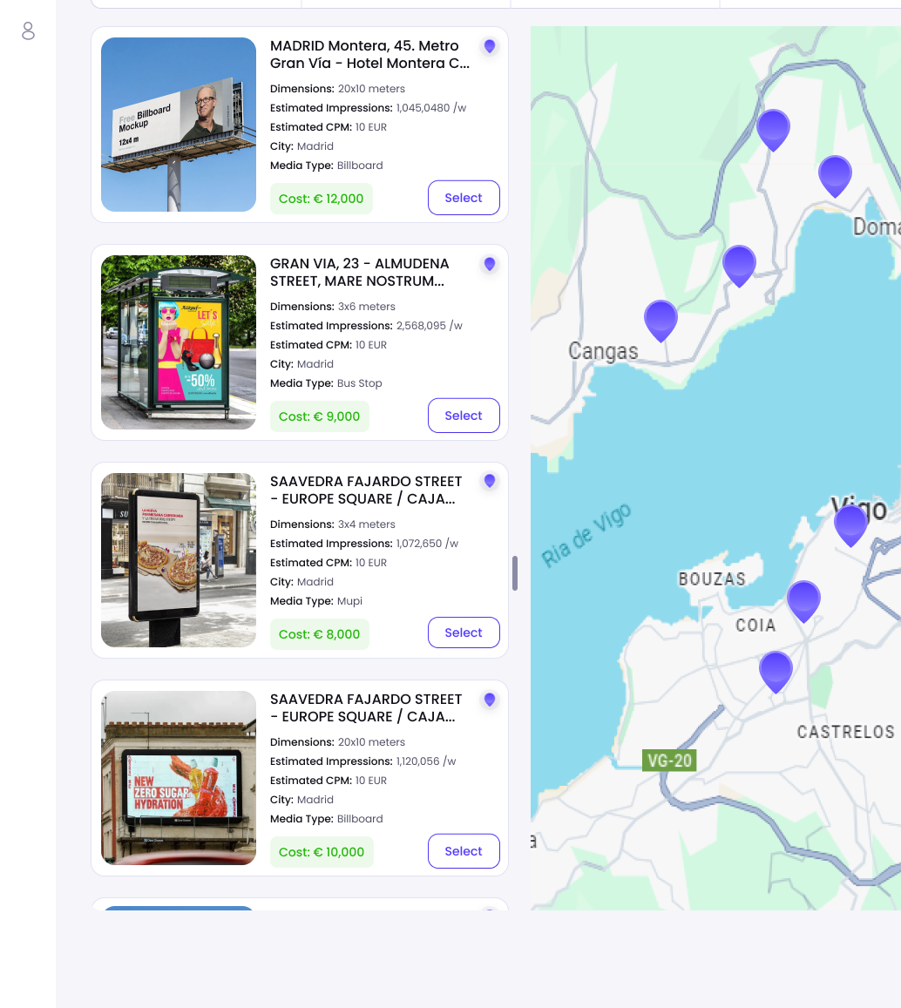The height and width of the screenshot is (1008, 901).
Task: Click location pin icon on the Mupi SAAVEDRA FAJARDO card
Action: pyautogui.click(x=490, y=481)
